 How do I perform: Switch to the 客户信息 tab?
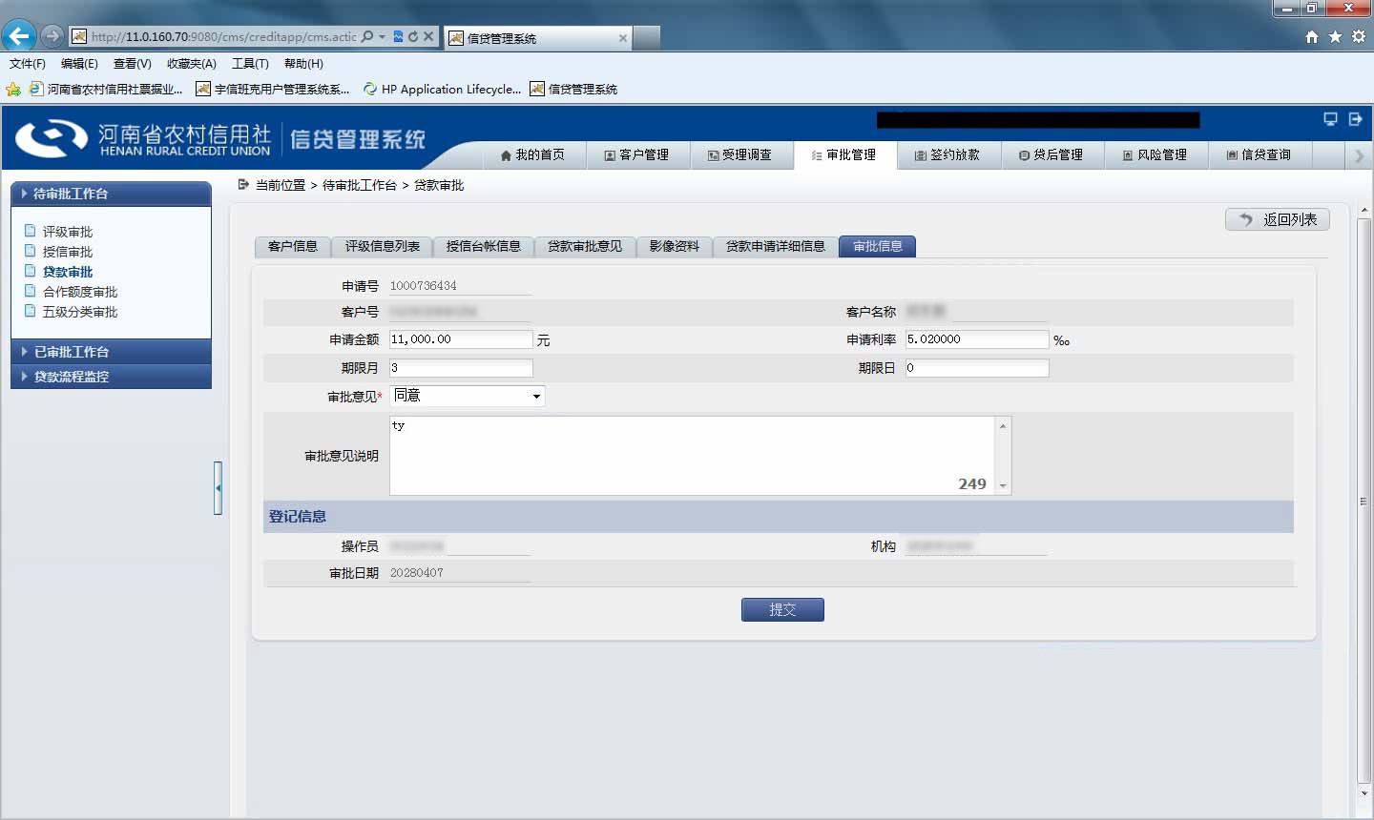click(x=293, y=247)
